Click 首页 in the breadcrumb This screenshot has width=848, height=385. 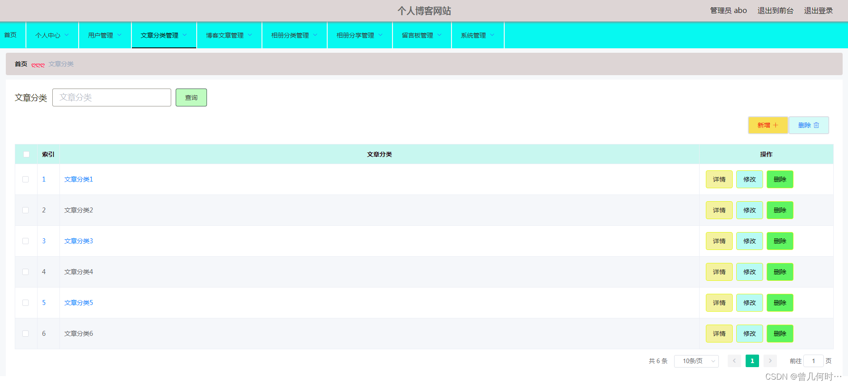(21, 64)
